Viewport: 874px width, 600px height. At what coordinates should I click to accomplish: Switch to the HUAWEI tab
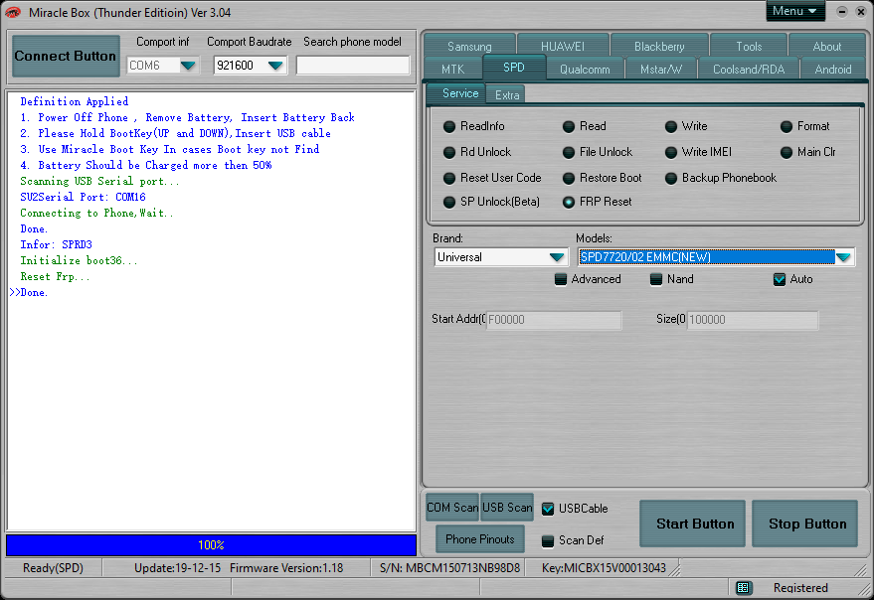tap(563, 47)
